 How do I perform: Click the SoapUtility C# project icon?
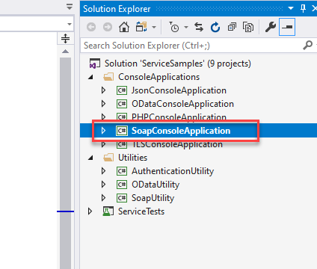click(122, 198)
